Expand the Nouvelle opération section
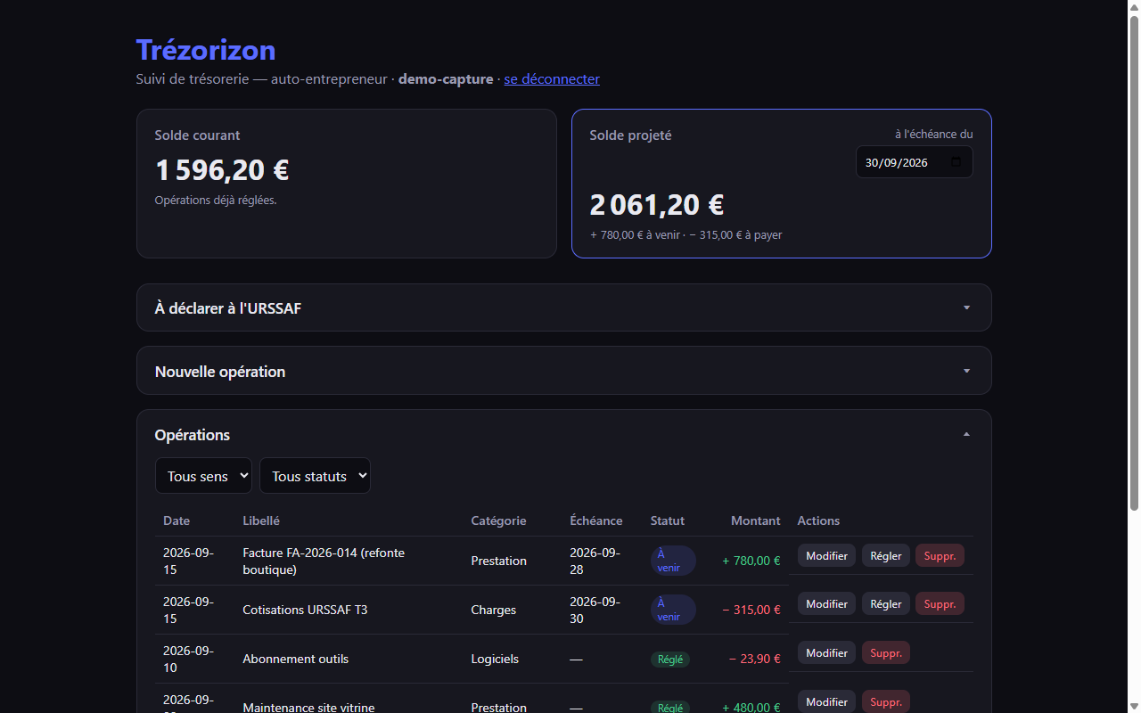 [563, 371]
